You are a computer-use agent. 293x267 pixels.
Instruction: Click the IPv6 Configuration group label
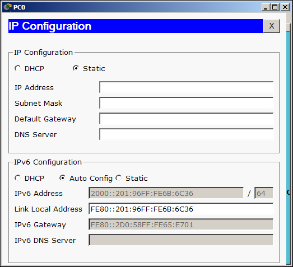pyautogui.click(x=48, y=162)
